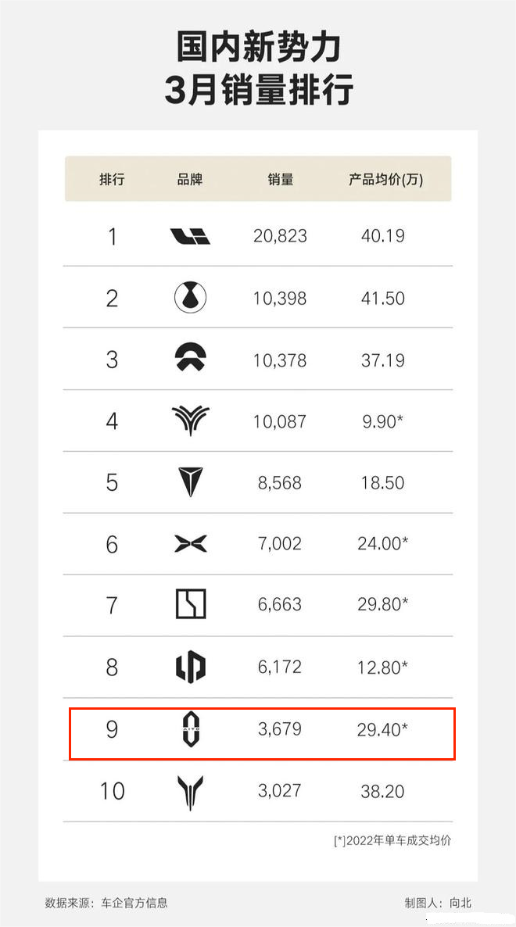Click the square brand logo in rank 7

[x=190, y=604]
